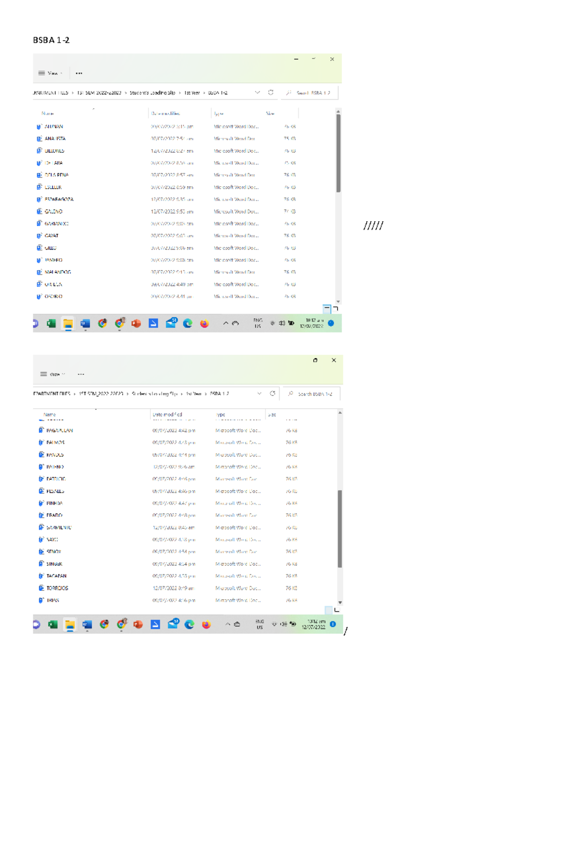Viewport: 562px width, 859px height.
Task: Click the upper window's vertical scrollbar thumb
Action: (x=338, y=153)
